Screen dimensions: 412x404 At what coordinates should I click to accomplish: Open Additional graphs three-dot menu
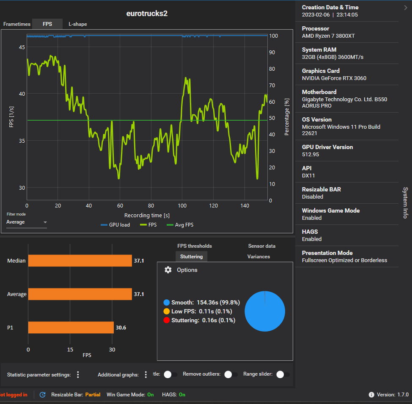[x=146, y=374]
